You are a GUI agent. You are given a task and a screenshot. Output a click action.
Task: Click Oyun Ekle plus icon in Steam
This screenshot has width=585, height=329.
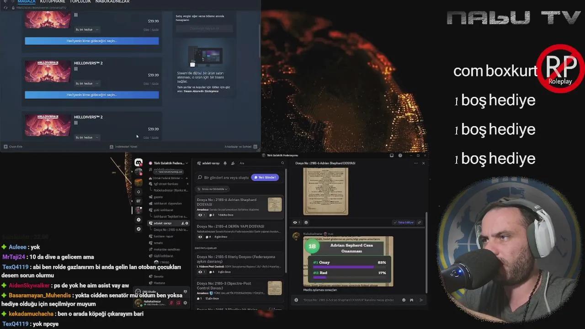(x=5, y=147)
